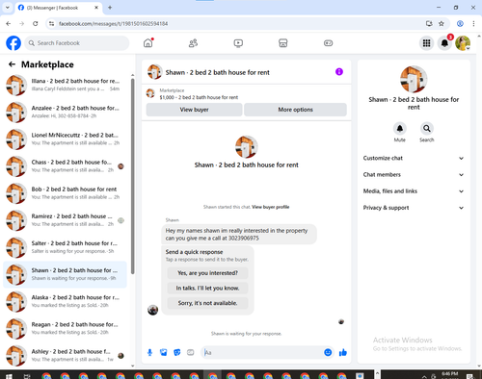Select the Shawn conversation row
This screenshot has width=482, height=379.
66,274
